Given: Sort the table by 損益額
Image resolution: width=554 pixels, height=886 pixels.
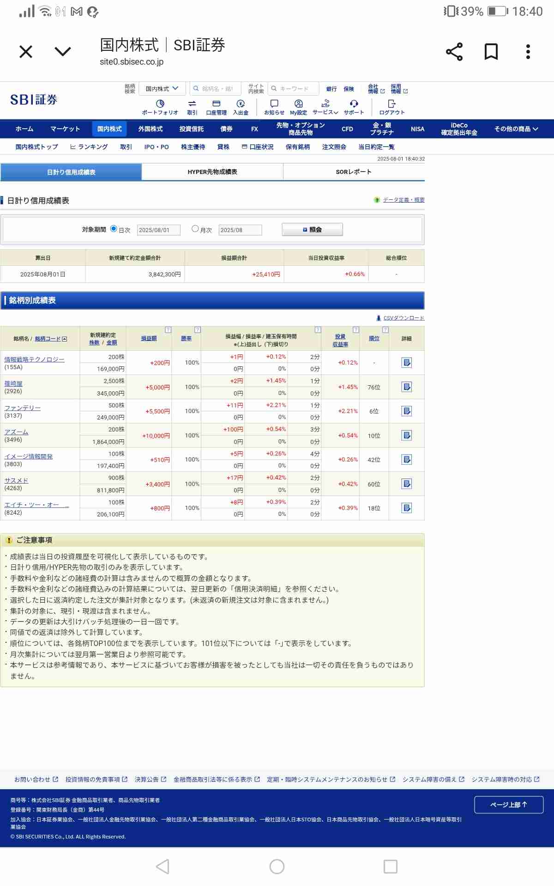Looking at the screenshot, I should [x=149, y=338].
